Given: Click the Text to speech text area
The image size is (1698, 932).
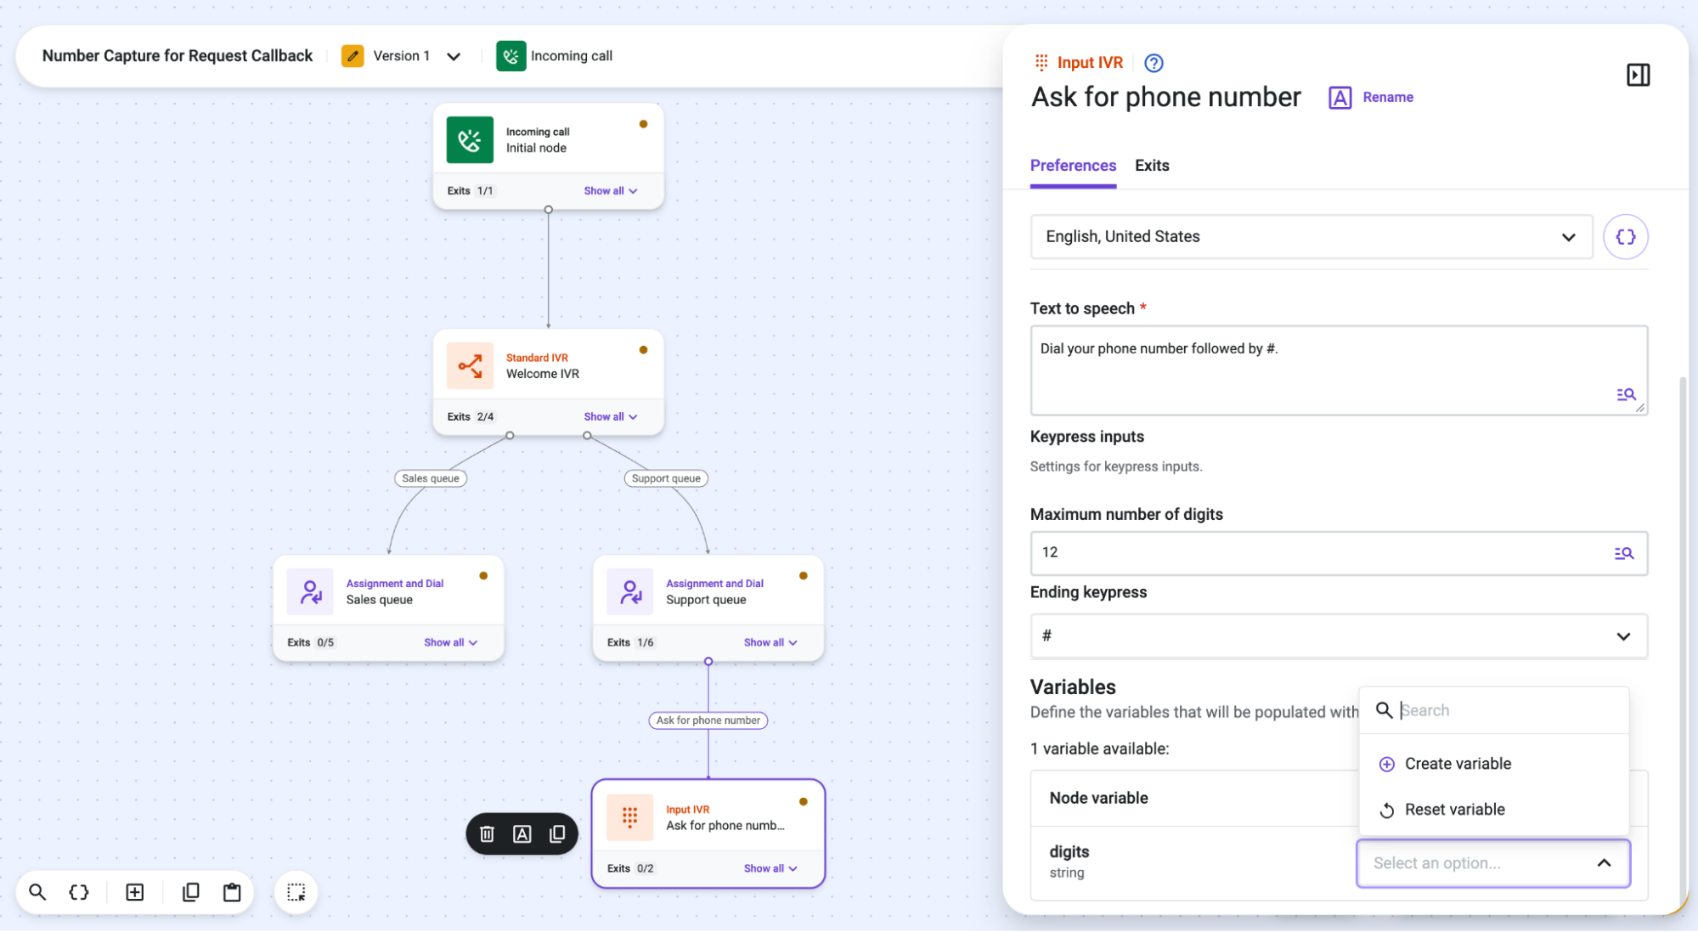Looking at the screenshot, I should click(x=1339, y=370).
